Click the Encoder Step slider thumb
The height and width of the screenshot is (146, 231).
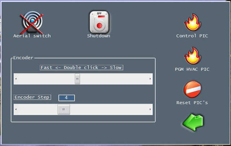click(64, 109)
